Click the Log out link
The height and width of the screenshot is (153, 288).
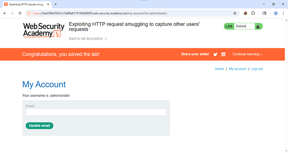(257, 69)
